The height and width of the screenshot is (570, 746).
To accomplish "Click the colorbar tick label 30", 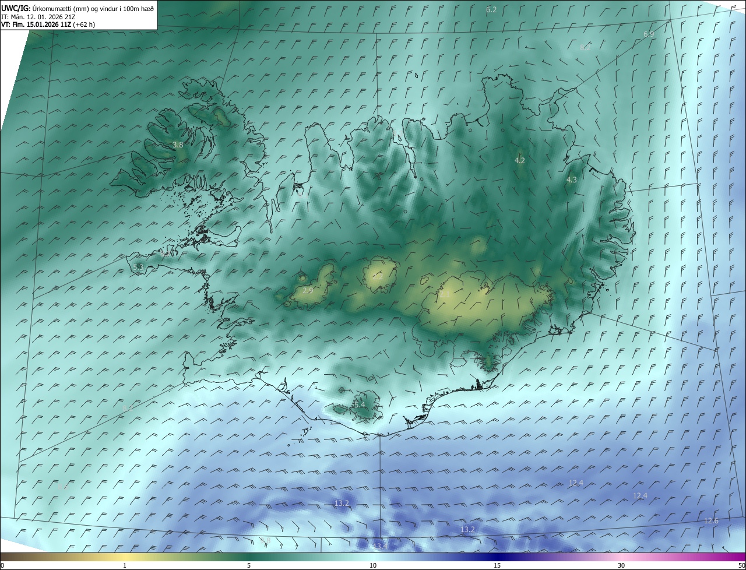I will coord(621,565).
